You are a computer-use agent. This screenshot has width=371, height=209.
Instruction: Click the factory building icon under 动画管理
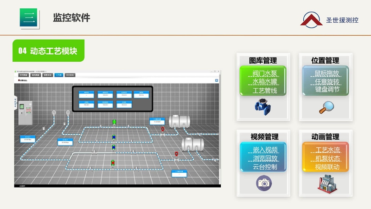pyautogui.click(x=327, y=184)
